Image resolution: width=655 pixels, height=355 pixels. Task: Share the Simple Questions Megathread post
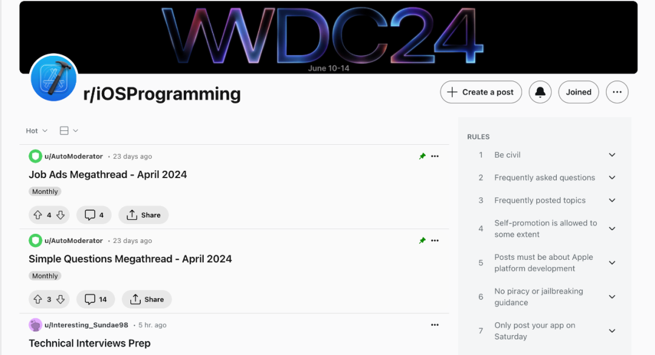tap(147, 299)
